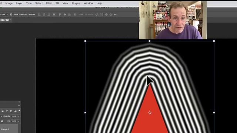
Task: Select the 3D Roll mode icon
Action: tap(102, 14)
